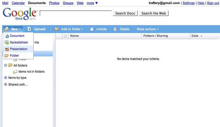This screenshot has width=220, height=127.
Task: Open the Groups link
Action: pos(68,3)
